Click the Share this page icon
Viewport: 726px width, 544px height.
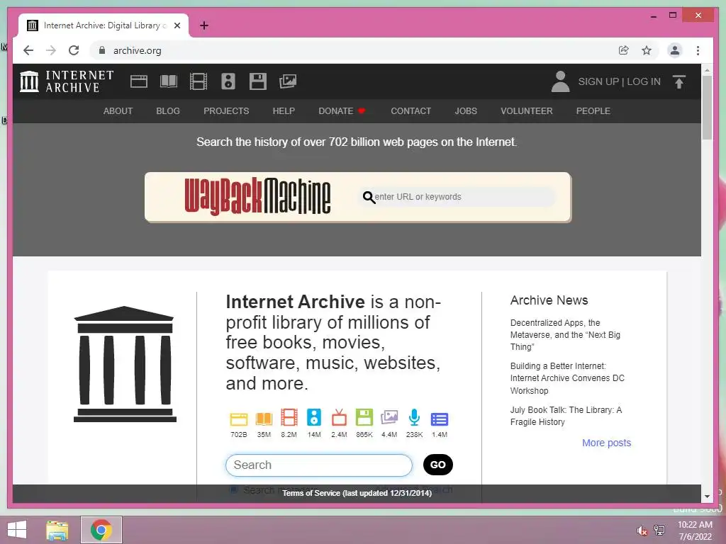[624, 50]
